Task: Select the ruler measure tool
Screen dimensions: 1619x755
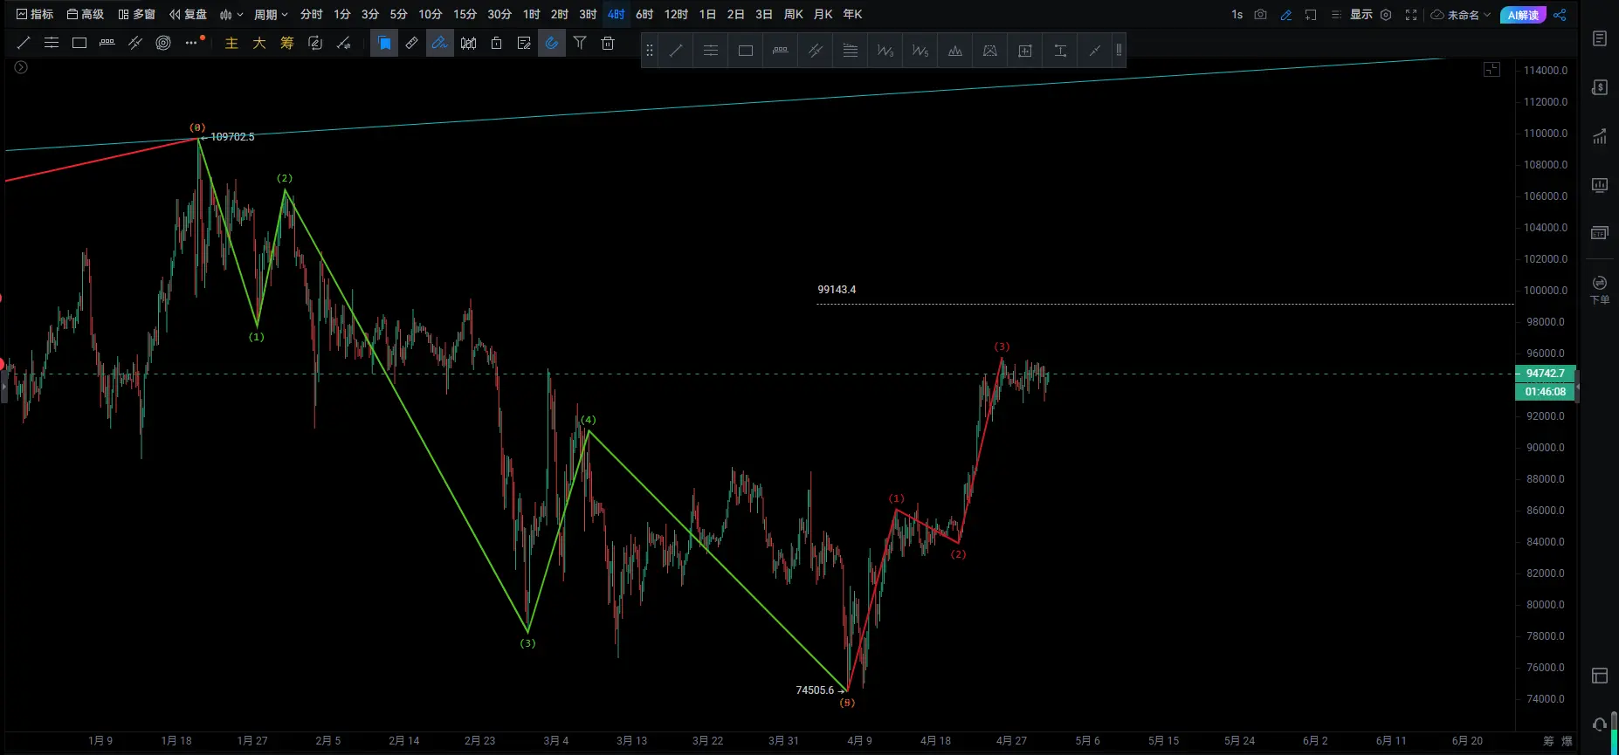Action: coord(412,43)
